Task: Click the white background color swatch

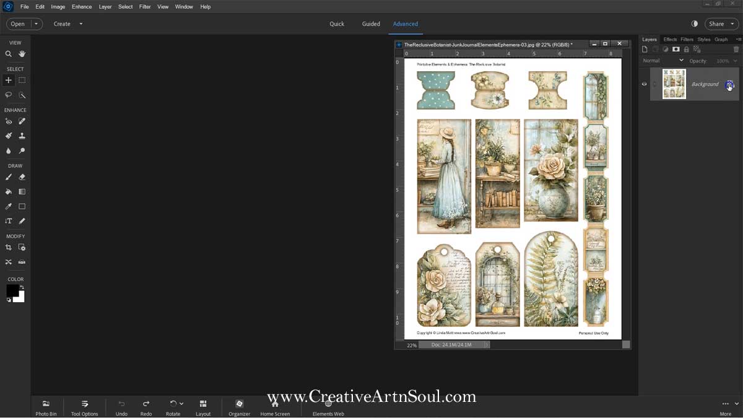Action: (x=21, y=298)
